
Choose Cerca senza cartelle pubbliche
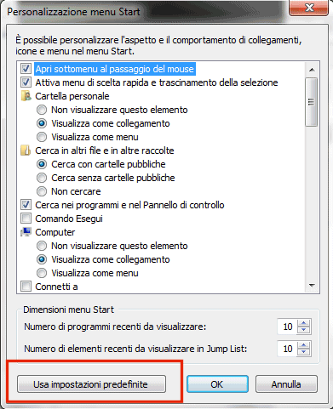point(42,178)
